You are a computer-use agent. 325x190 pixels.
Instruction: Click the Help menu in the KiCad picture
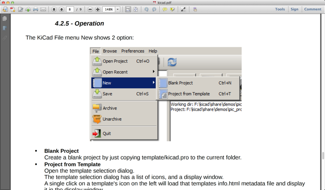tap(153, 51)
